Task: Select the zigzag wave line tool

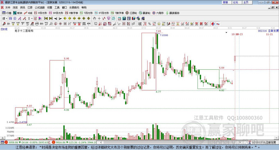Action: point(119,24)
